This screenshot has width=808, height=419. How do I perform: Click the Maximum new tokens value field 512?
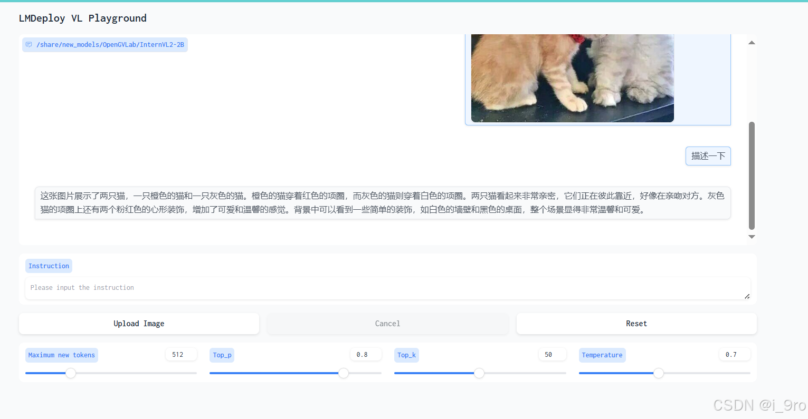tap(181, 355)
